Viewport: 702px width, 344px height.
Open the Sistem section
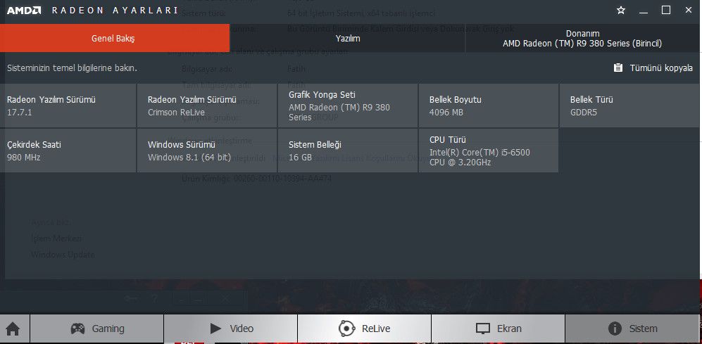click(x=634, y=329)
